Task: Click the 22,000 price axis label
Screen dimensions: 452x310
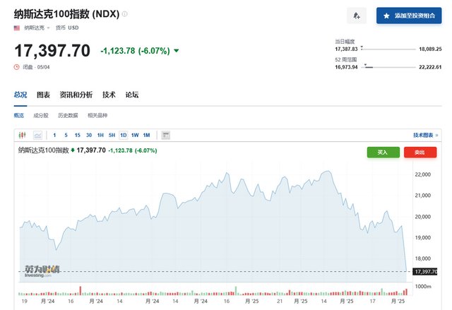Action: pos(422,174)
